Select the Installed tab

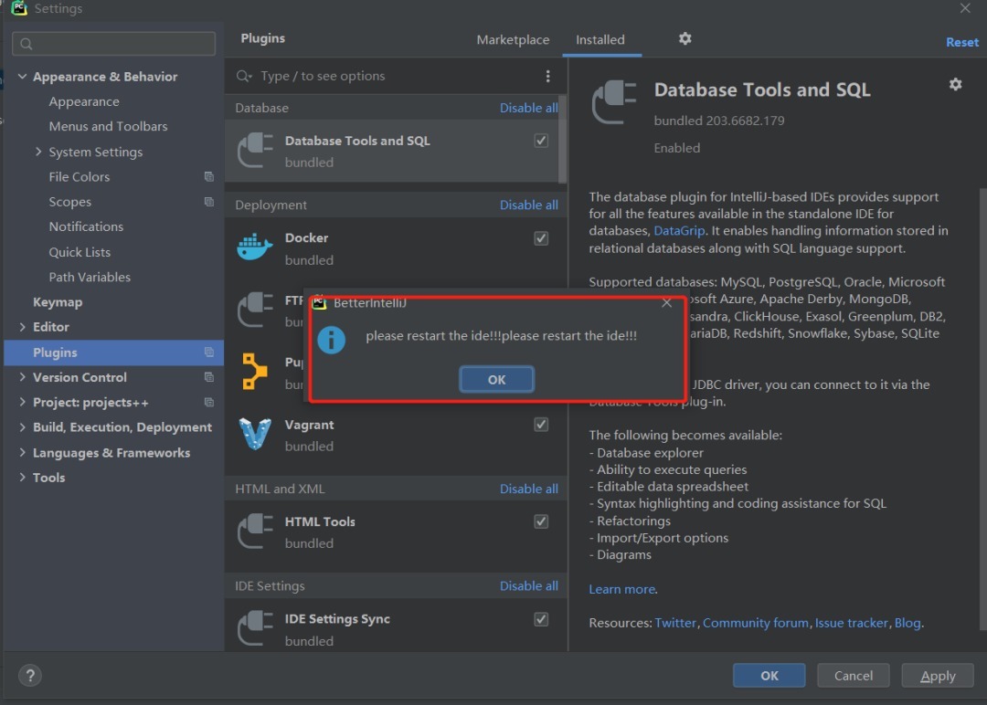(x=601, y=39)
